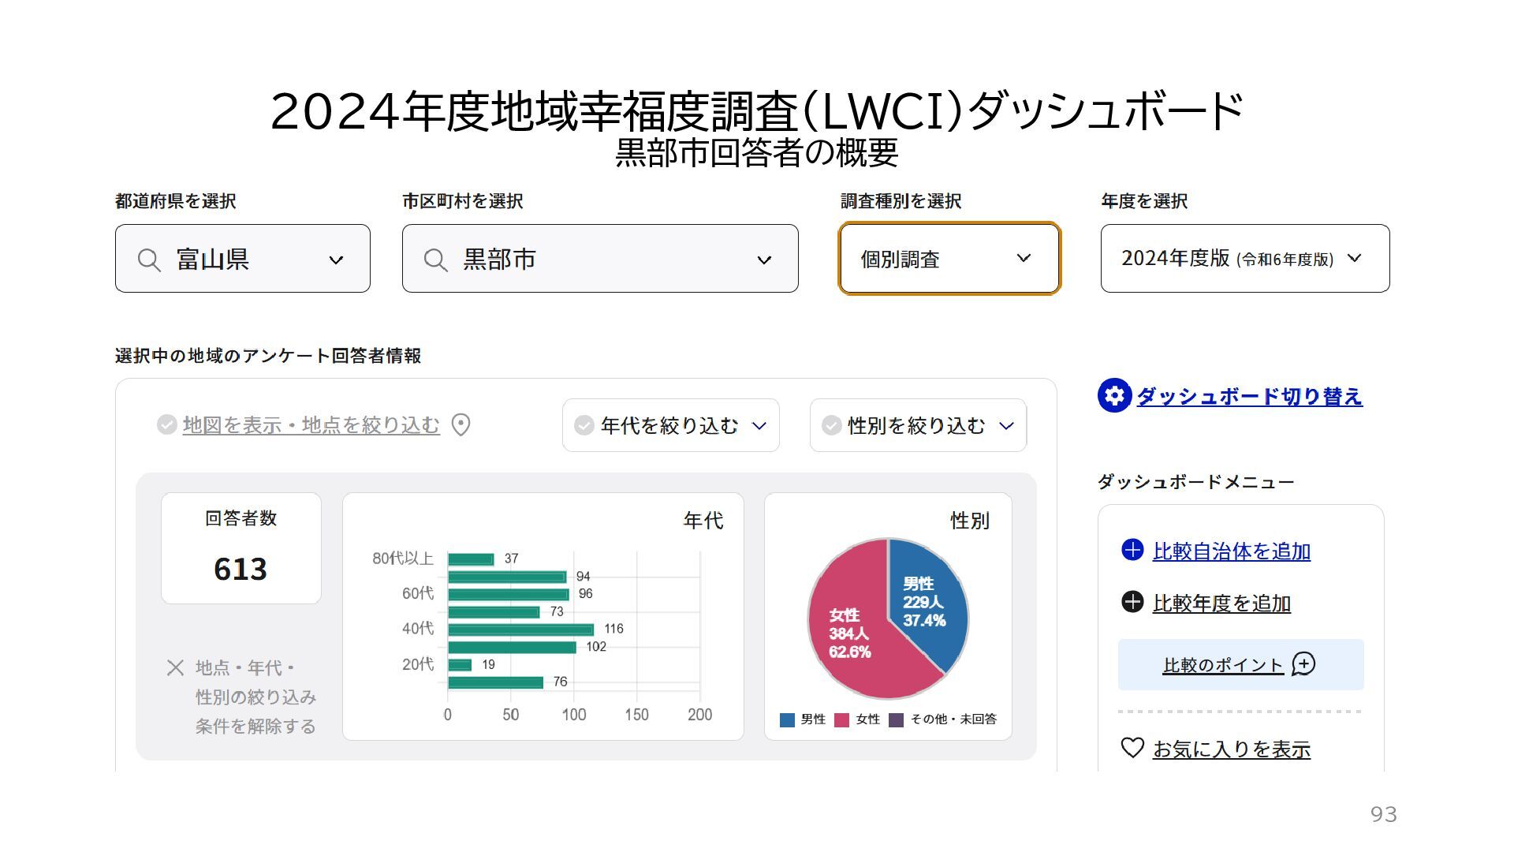Open the 調査種別 dropdown showing 個別調査
This screenshot has height=852, width=1514.
coord(949,259)
